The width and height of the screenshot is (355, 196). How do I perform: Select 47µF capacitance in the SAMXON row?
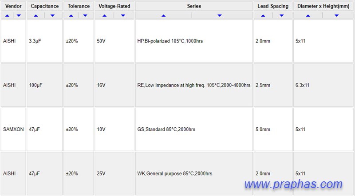(45, 129)
